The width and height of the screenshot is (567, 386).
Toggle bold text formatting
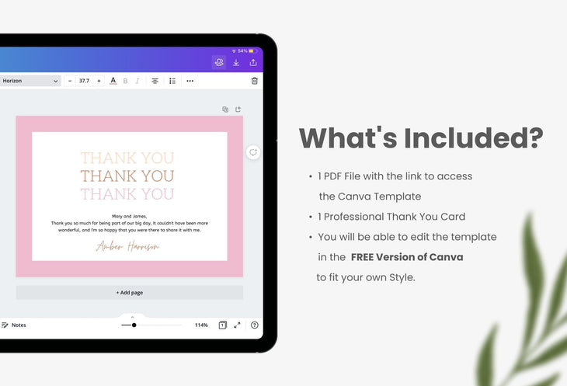[126, 81]
